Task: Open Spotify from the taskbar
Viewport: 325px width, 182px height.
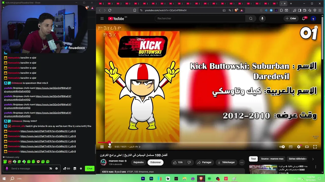Action: click(209, 179)
